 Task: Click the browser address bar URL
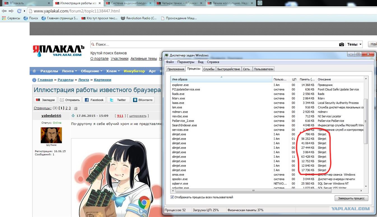[77, 11]
